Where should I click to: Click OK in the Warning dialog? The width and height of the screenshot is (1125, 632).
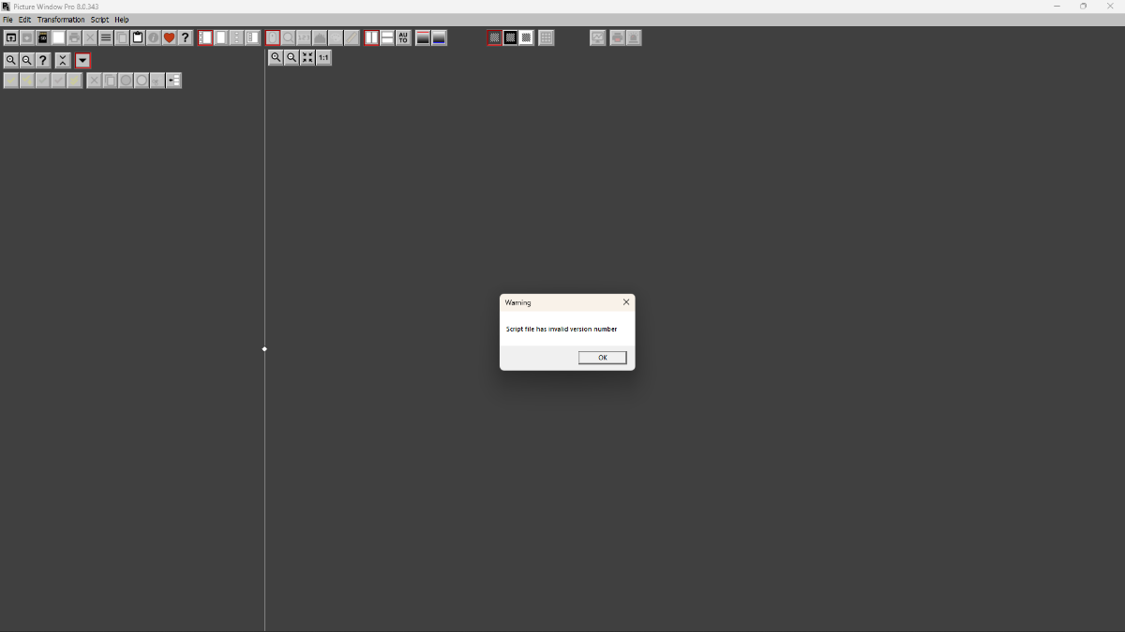(602, 358)
